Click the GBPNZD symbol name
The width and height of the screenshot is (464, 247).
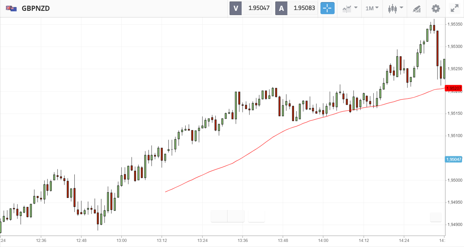36,8
